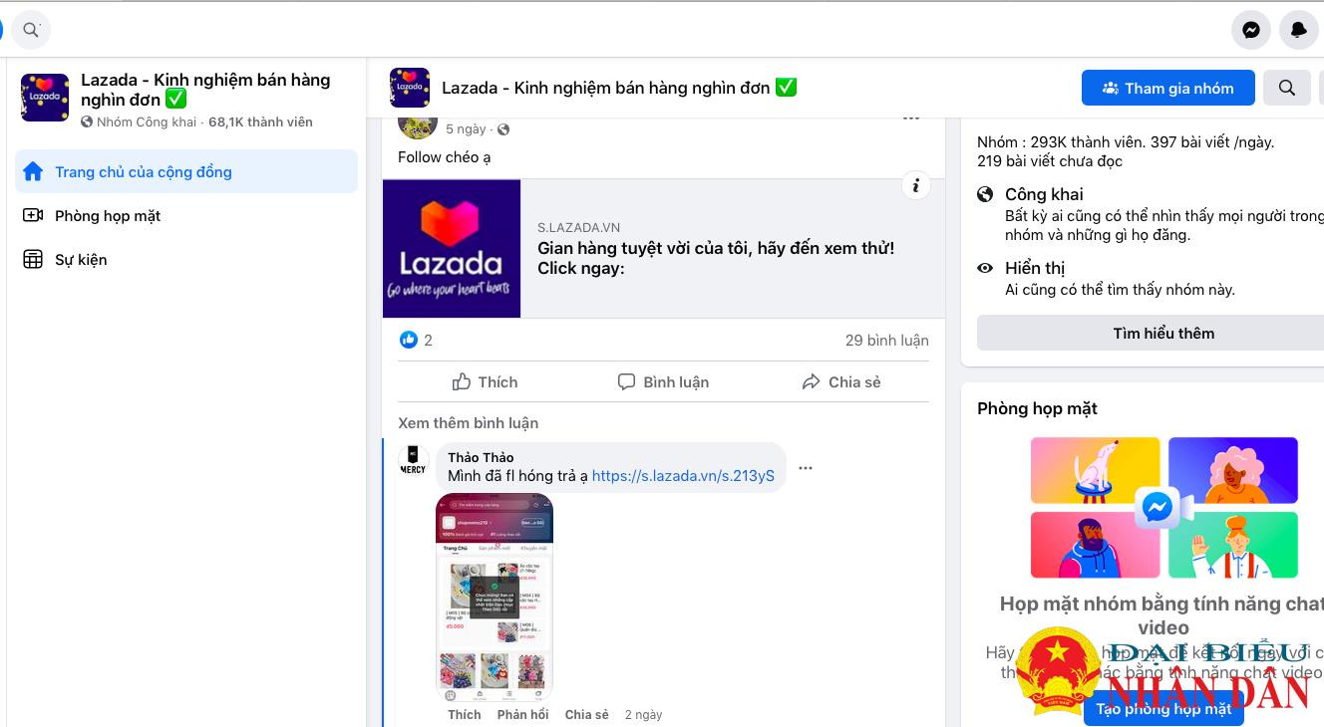Click the Facebook search magnifier icon
Viewport: 1324px width, 727px height.
(31, 30)
